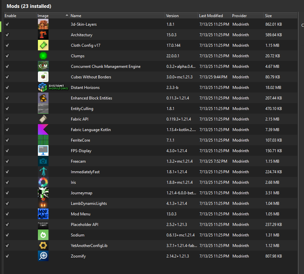Click the Fabric Language Kotlin icon
The height and width of the screenshot is (274, 304).
pos(43,129)
